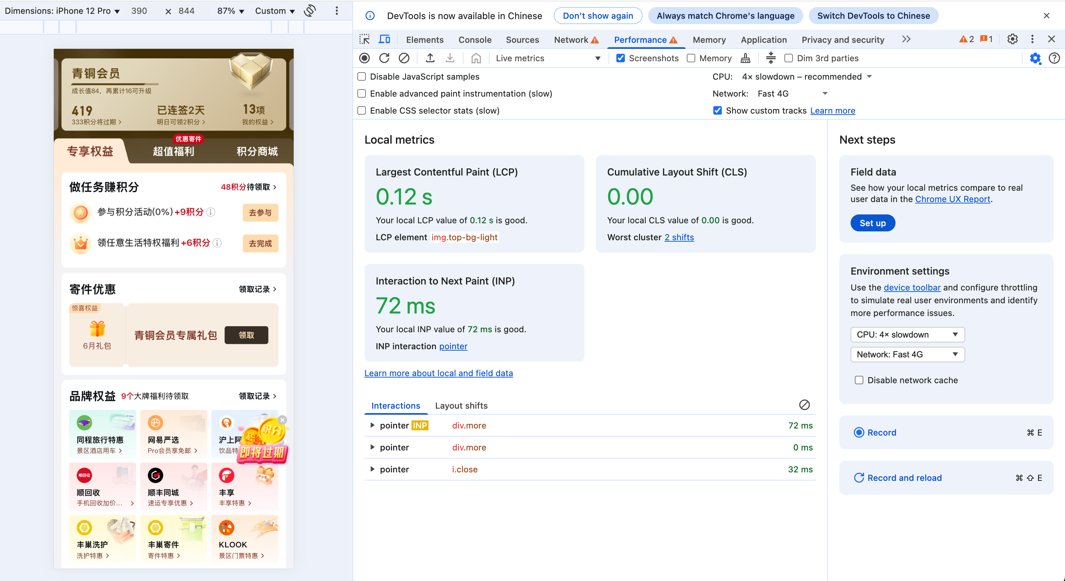Image resolution: width=1065 pixels, height=581 pixels.
Task: Click the Set up field data button
Action: (x=872, y=223)
